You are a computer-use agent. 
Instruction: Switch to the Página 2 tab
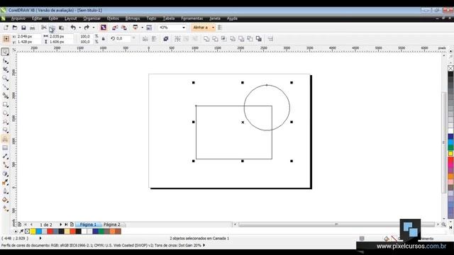[x=112, y=225]
